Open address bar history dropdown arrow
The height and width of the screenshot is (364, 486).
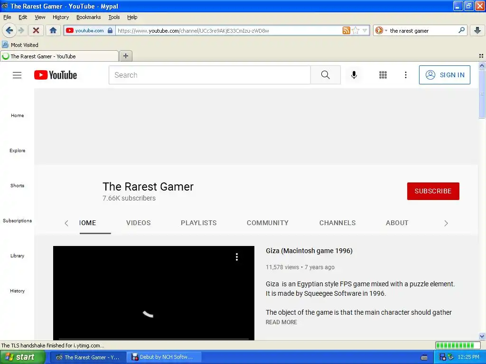(365, 30)
